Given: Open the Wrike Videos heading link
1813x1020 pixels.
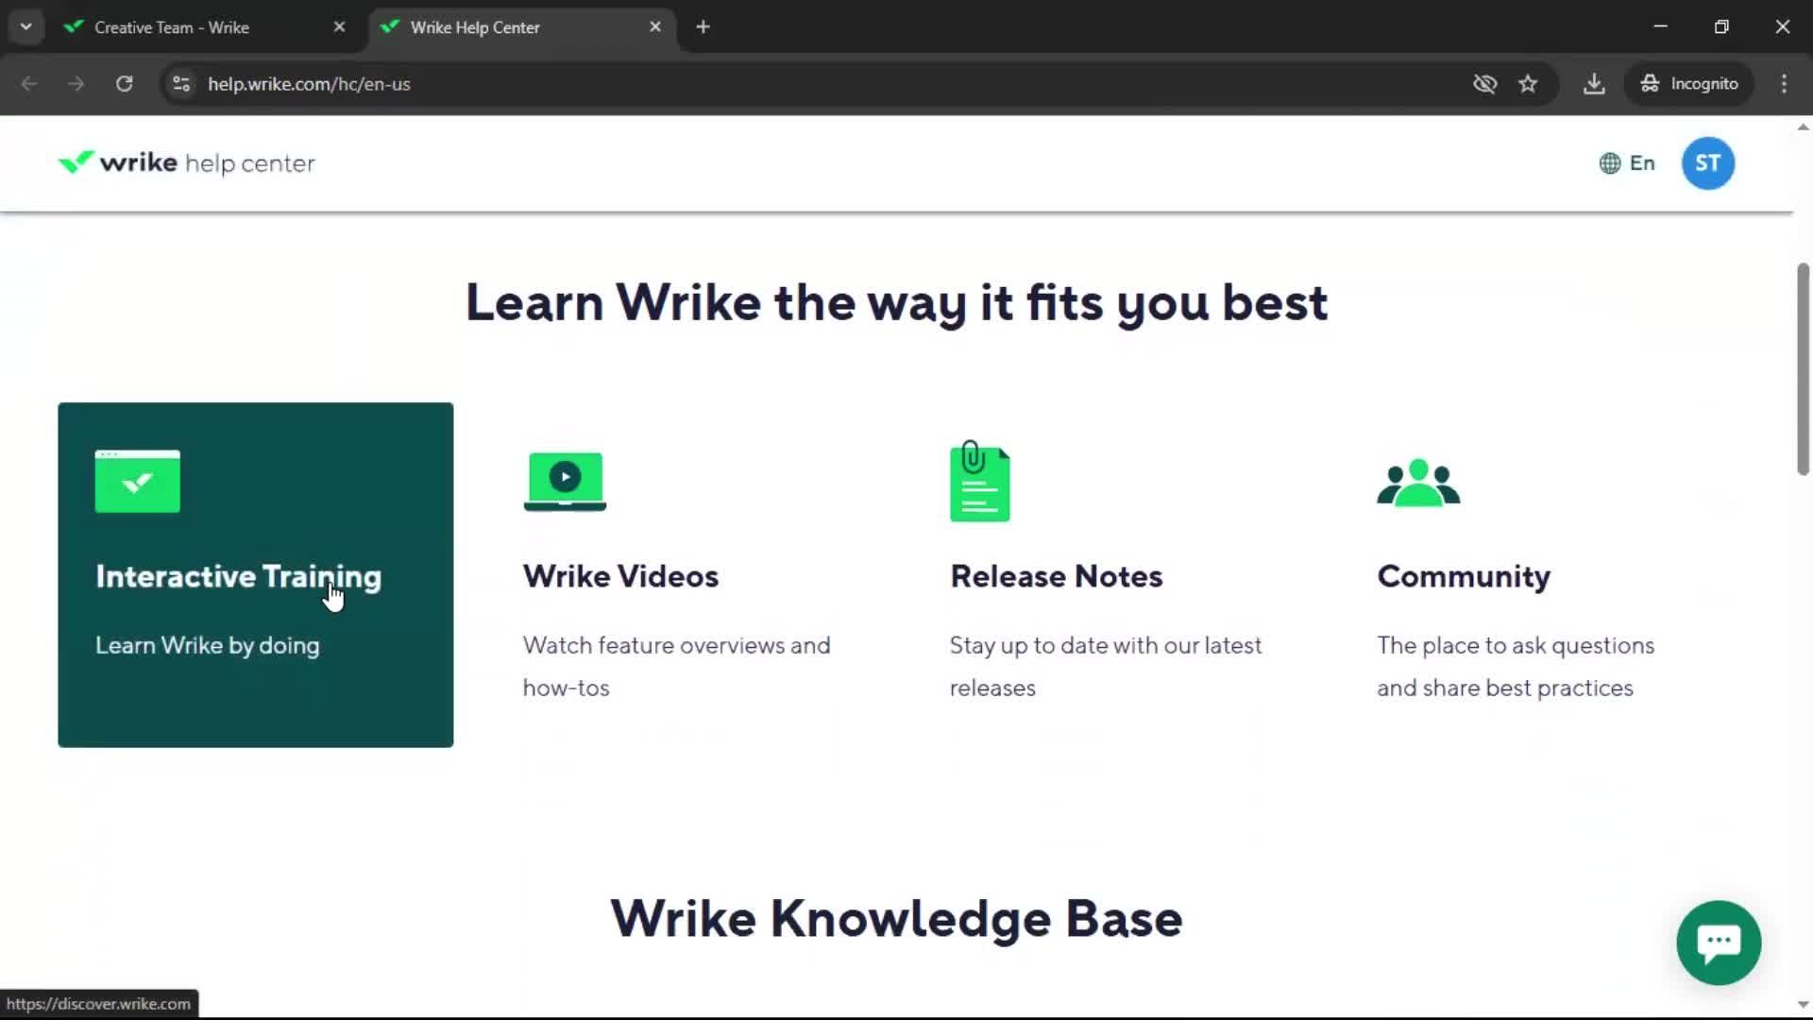Looking at the screenshot, I should coord(620,576).
